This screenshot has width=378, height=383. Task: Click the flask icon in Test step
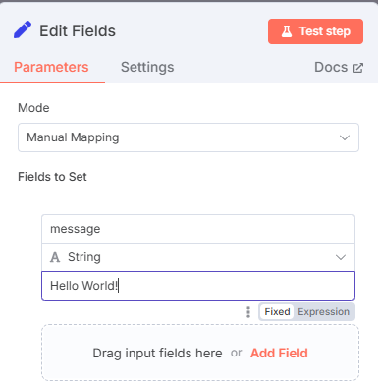pos(287,31)
